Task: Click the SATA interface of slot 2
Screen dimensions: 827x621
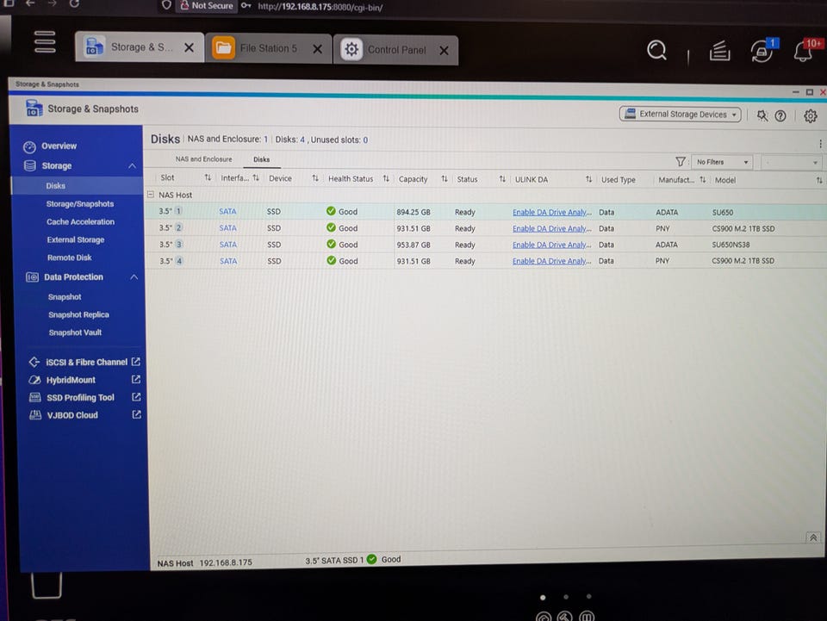Action: (x=227, y=227)
